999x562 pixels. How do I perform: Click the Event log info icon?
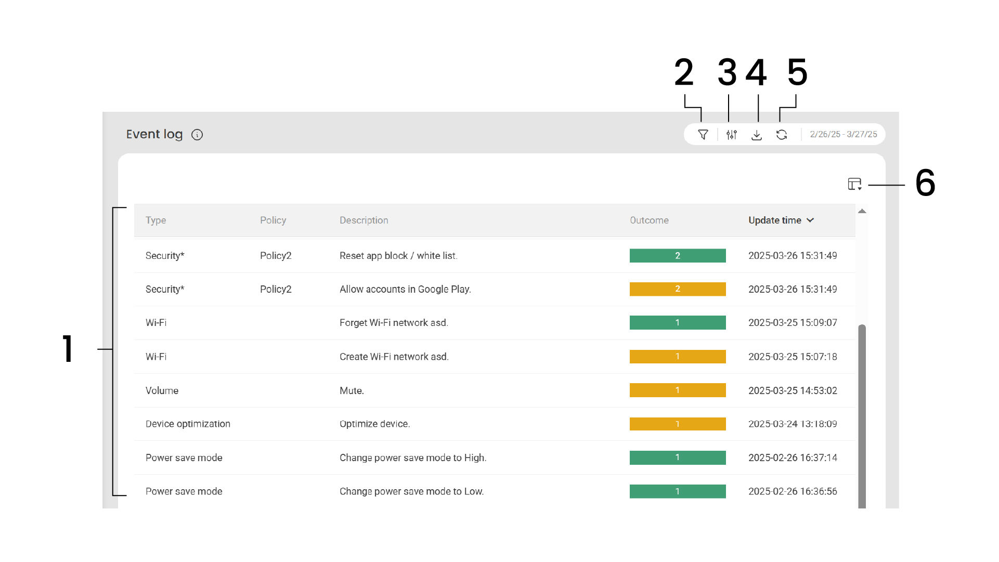click(x=197, y=135)
